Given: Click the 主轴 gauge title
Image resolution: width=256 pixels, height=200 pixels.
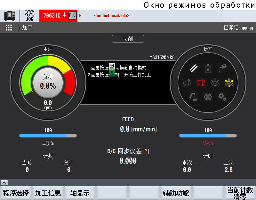Looking at the screenshot, I should pyautogui.click(x=48, y=49).
